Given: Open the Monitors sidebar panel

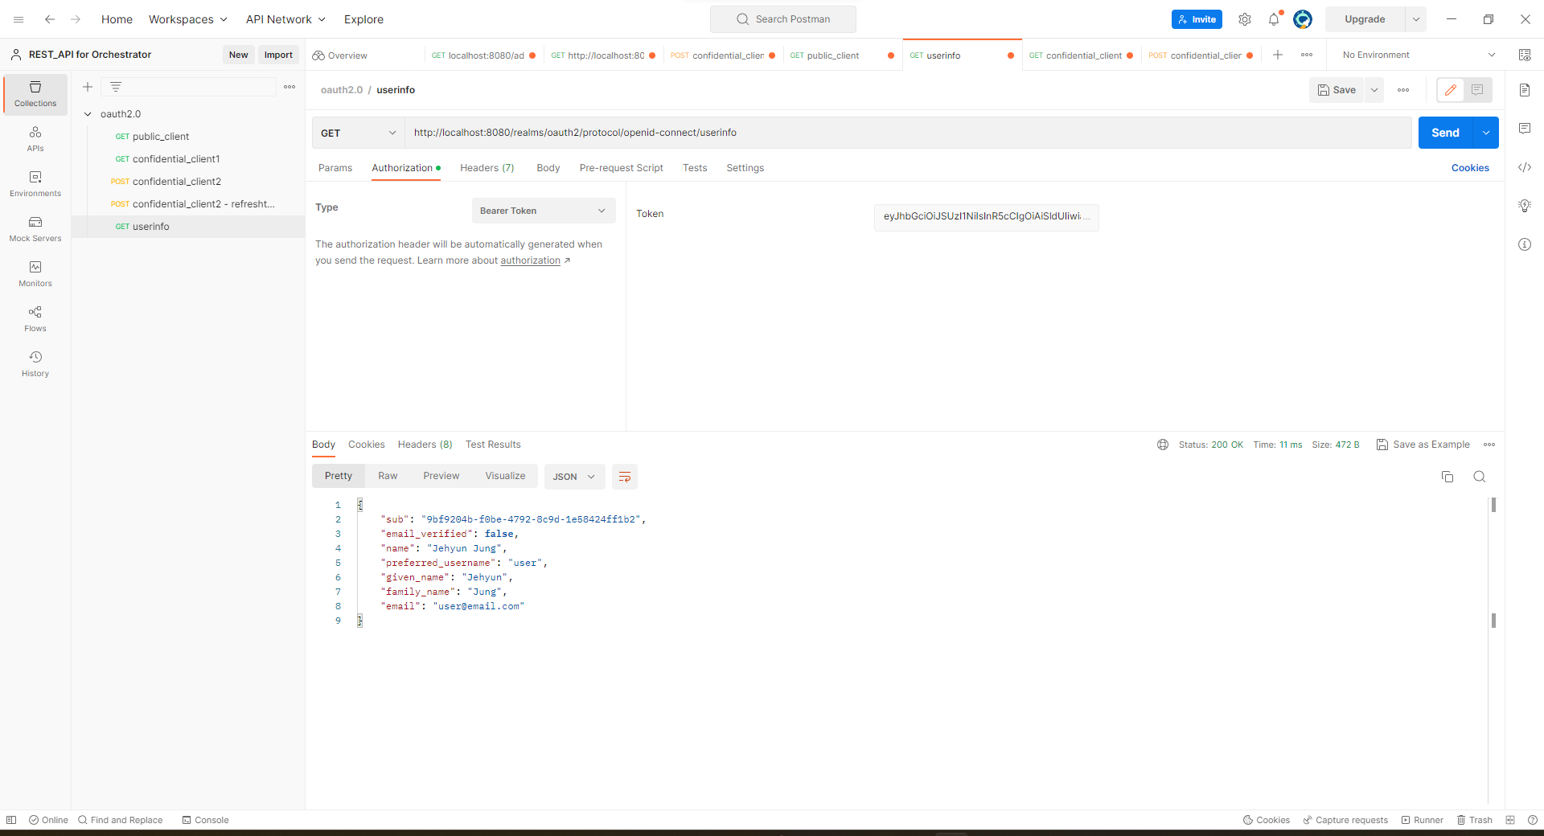Looking at the screenshot, I should (x=35, y=274).
